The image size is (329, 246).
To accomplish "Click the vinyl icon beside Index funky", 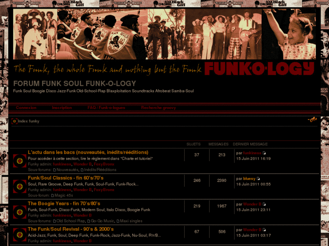I will click(x=14, y=121).
